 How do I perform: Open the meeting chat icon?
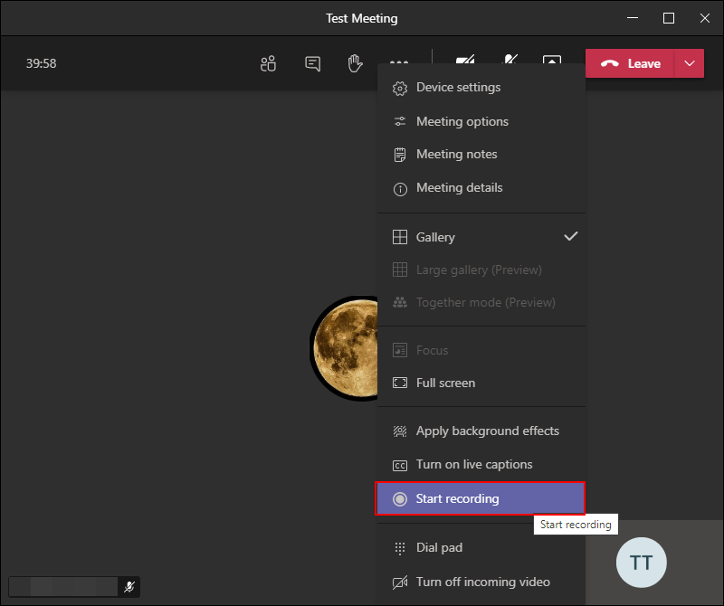tap(312, 63)
